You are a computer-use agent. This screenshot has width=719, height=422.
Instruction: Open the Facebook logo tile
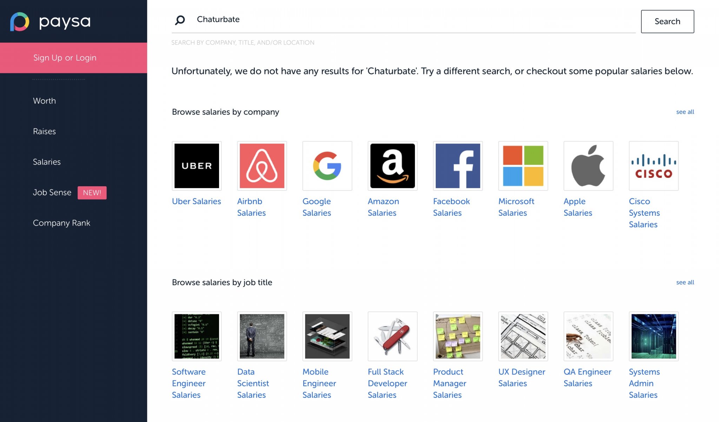[458, 166]
